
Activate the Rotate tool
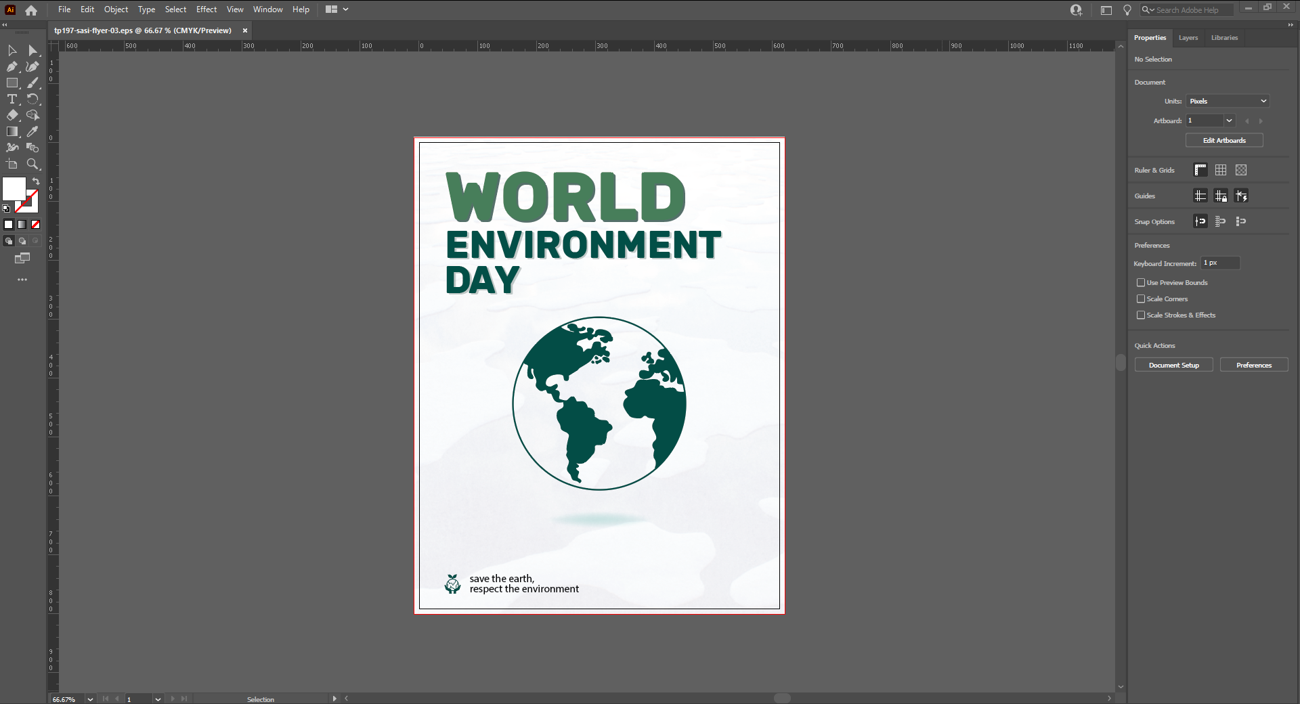[32, 100]
